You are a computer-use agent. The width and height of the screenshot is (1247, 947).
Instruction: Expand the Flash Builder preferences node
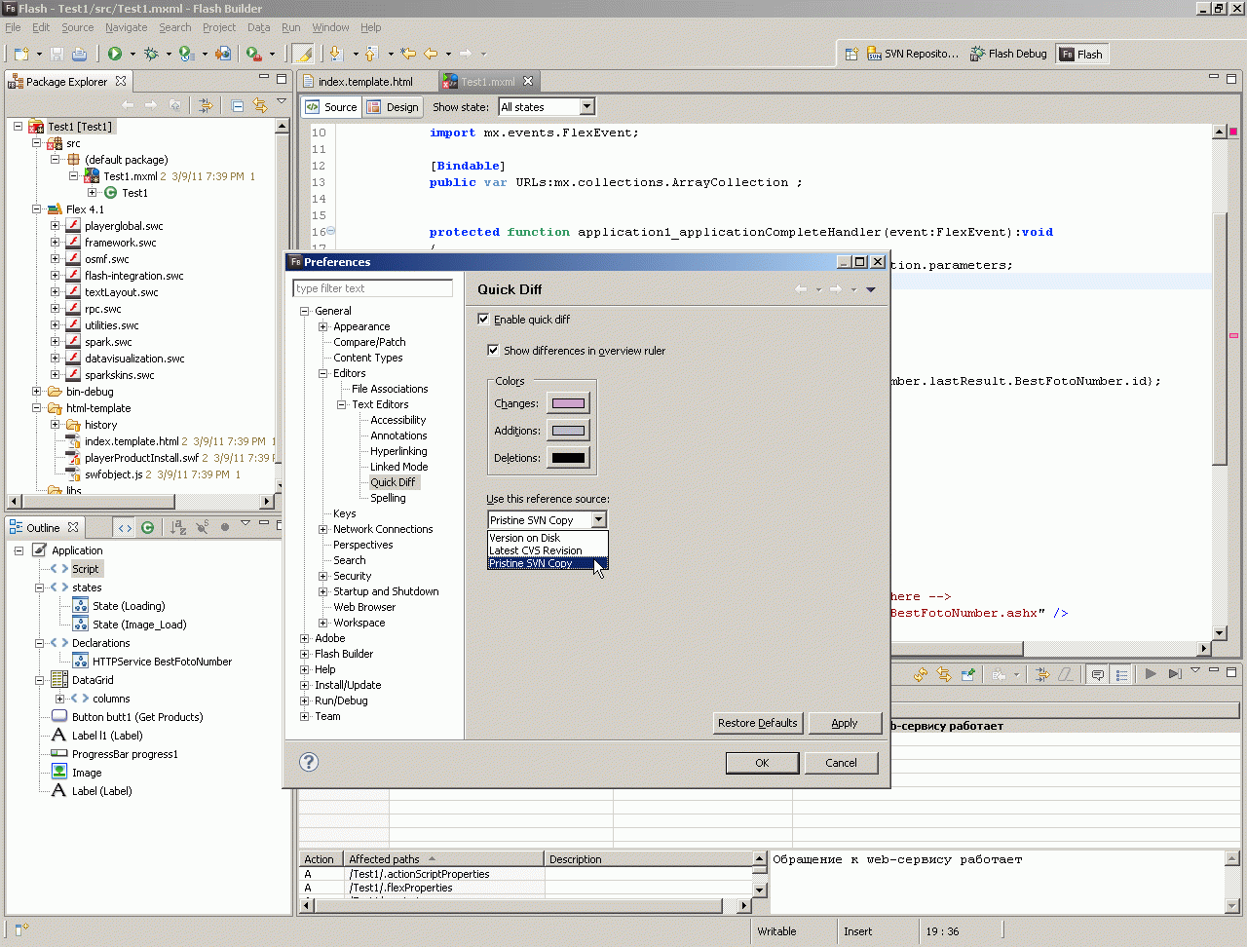pyautogui.click(x=305, y=654)
